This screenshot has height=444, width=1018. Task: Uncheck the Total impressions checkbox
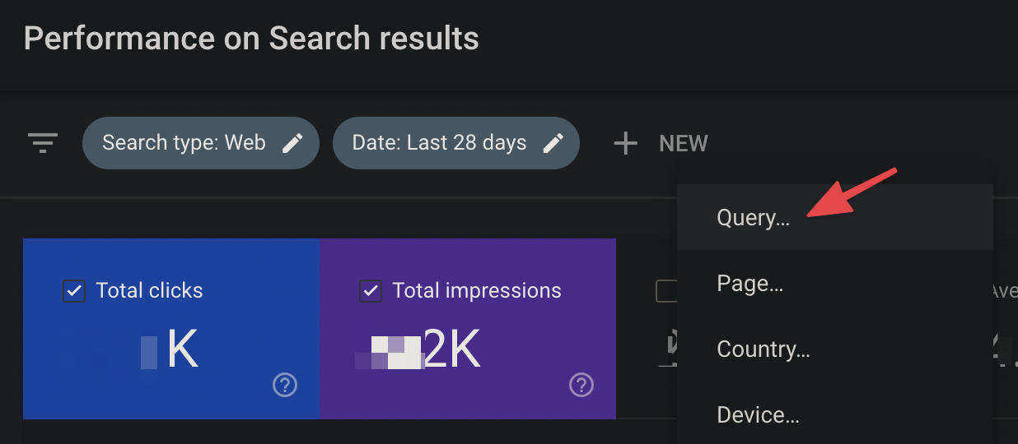click(371, 290)
